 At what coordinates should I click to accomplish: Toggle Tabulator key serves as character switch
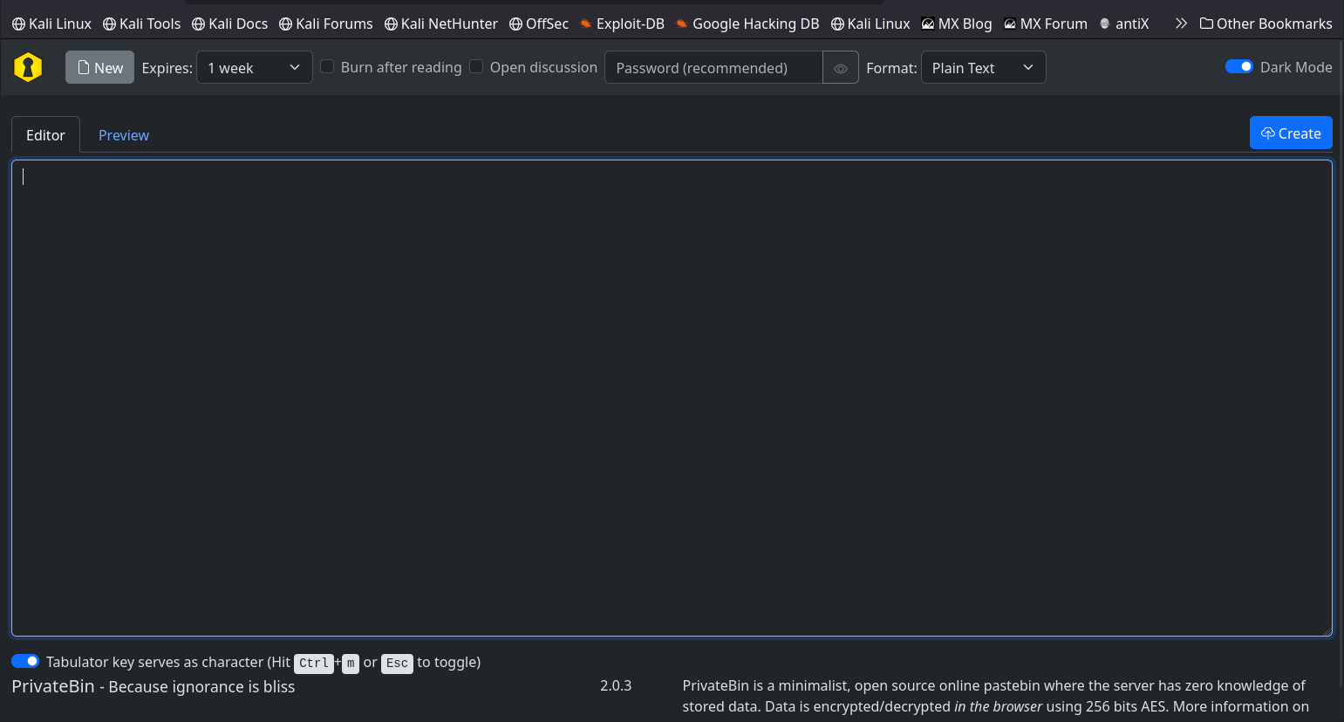[x=25, y=661]
